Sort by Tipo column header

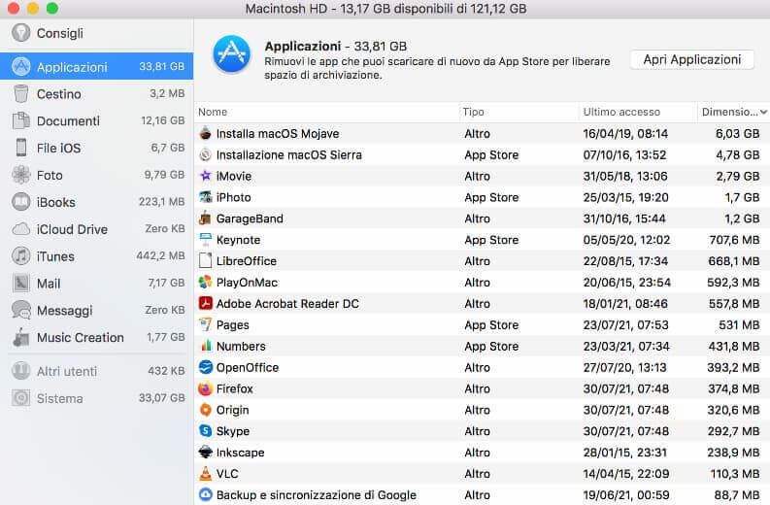coord(519,112)
